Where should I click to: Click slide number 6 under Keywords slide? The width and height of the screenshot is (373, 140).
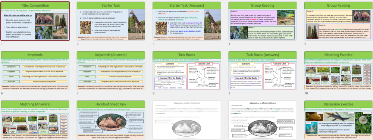(2, 93)
